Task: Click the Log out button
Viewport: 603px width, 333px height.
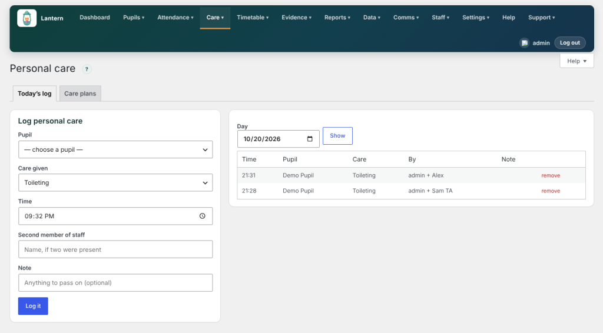Action: pyautogui.click(x=569, y=42)
